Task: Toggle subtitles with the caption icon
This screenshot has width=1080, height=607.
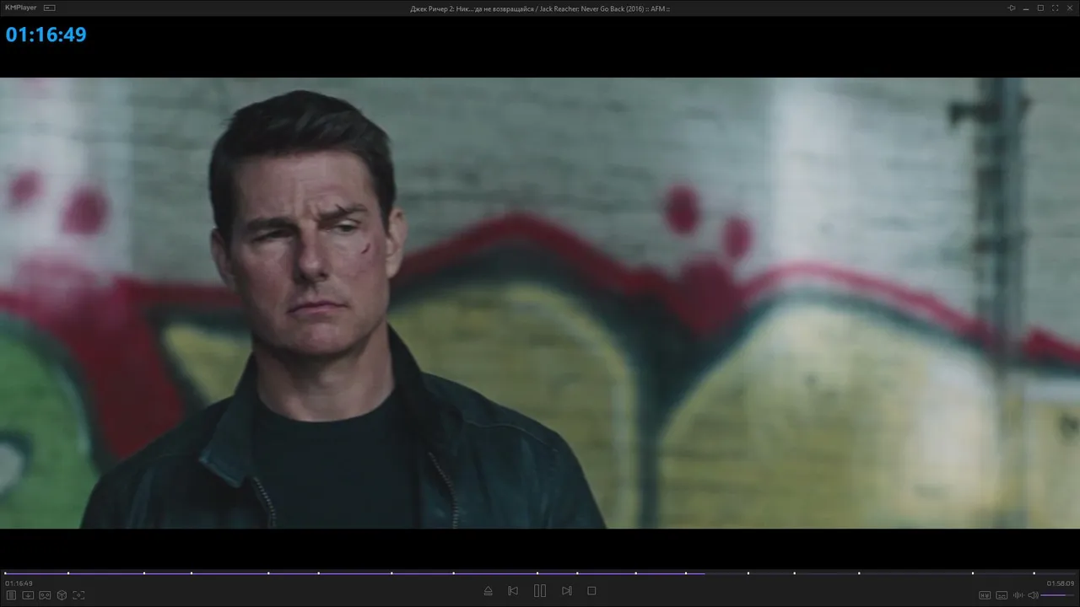Action: coord(1002,595)
